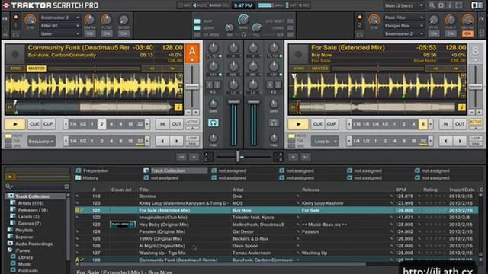Click Deck B move right arrow
The width and height of the screenshot is (488, 274).
460,141
